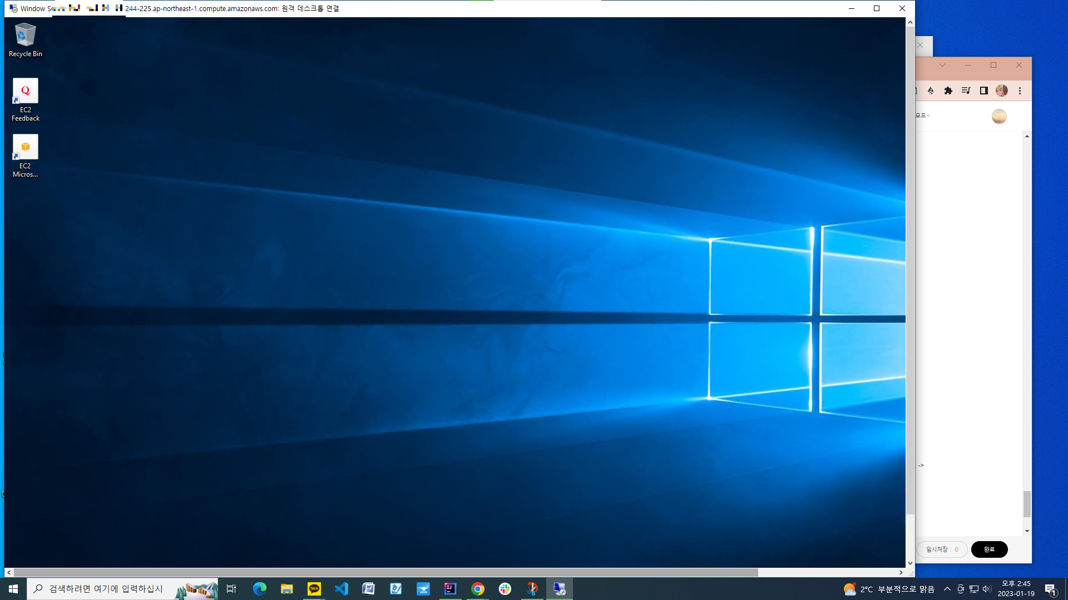Open Visual Studio Code from taskbar
Image resolution: width=1068 pixels, height=600 pixels.
[342, 589]
